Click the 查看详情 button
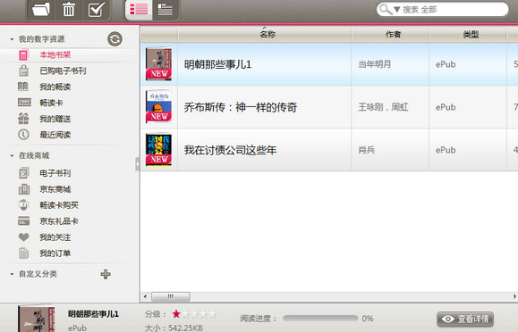518x332 pixels. (x=465, y=319)
